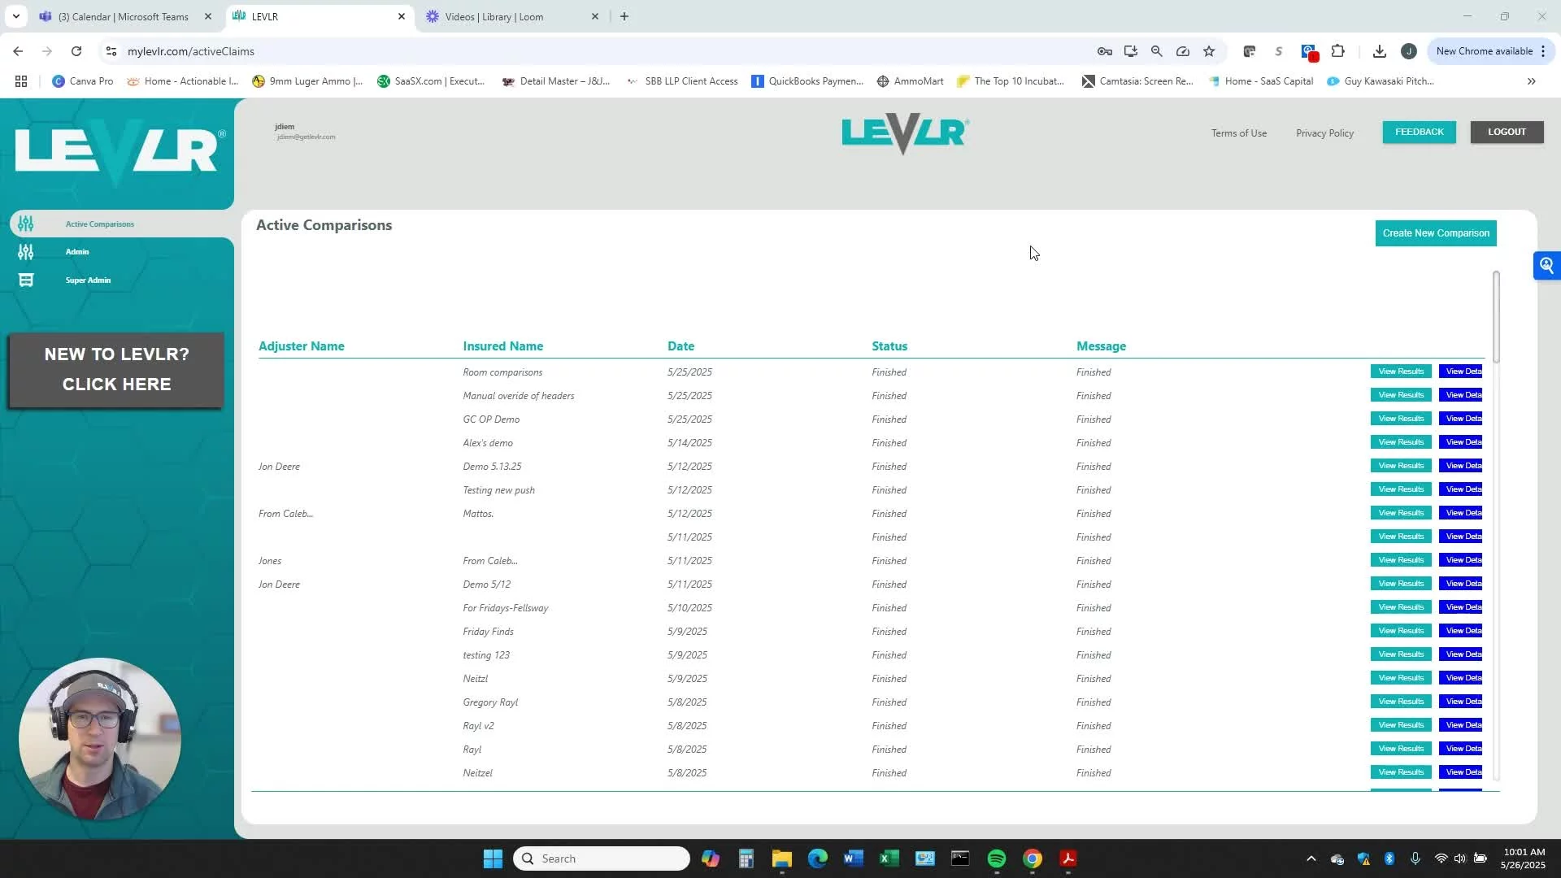1561x878 pixels.
Task: Click the FEEDBACK button
Action: [x=1420, y=132]
